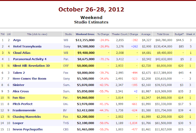Viewport: 196px width, 133px height.
Task: Select the October 26-28, 2012 heading
Action: coord(91,9)
